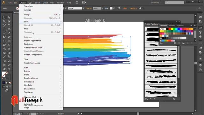Select the Pencil tool
204x115 pixels.
(9, 33)
